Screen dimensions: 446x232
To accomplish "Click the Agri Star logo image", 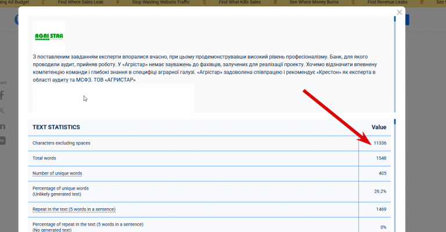I will [x=49, y=37].
